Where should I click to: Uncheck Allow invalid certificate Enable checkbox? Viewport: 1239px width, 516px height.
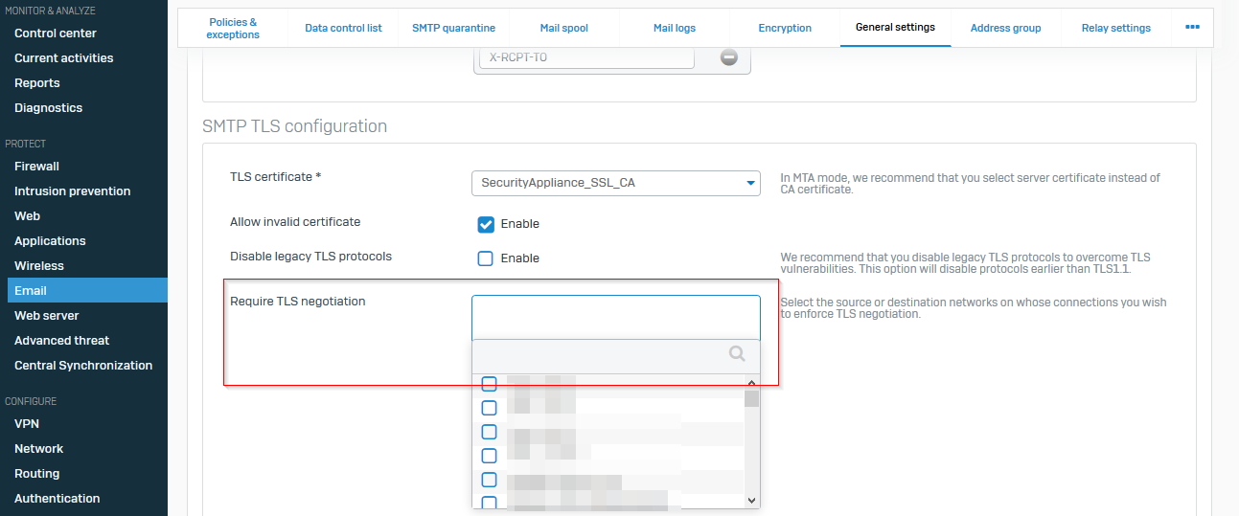coord(486,224)
